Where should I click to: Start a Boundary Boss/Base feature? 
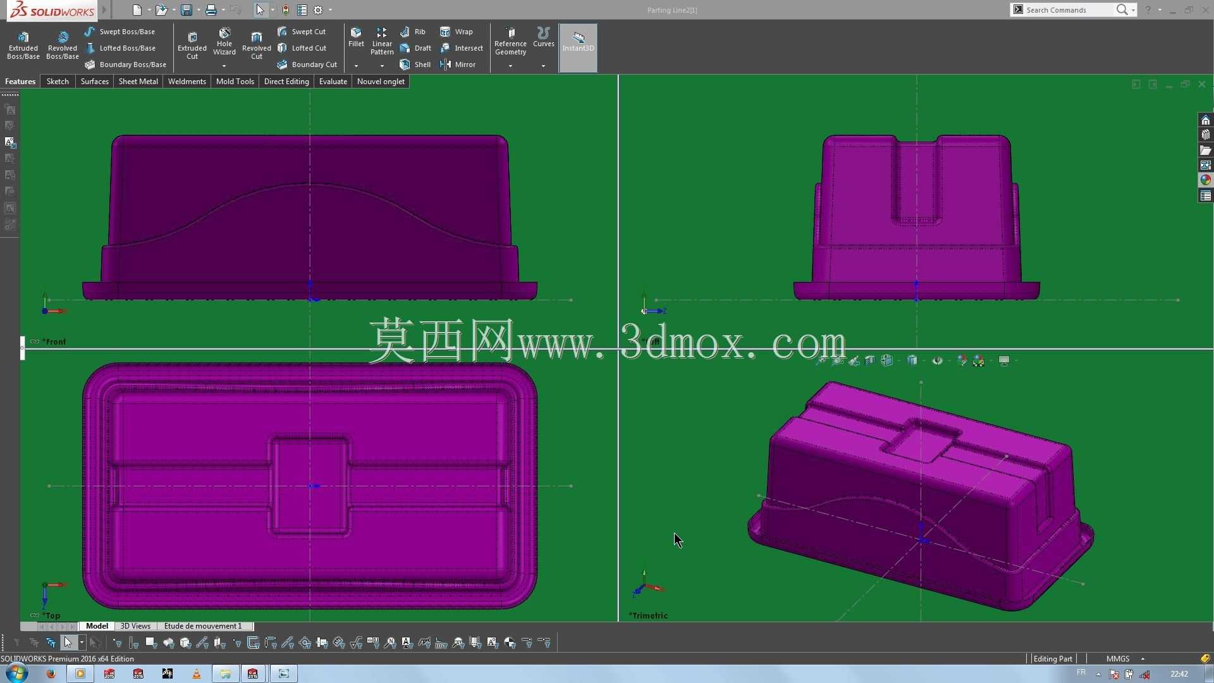125,65
